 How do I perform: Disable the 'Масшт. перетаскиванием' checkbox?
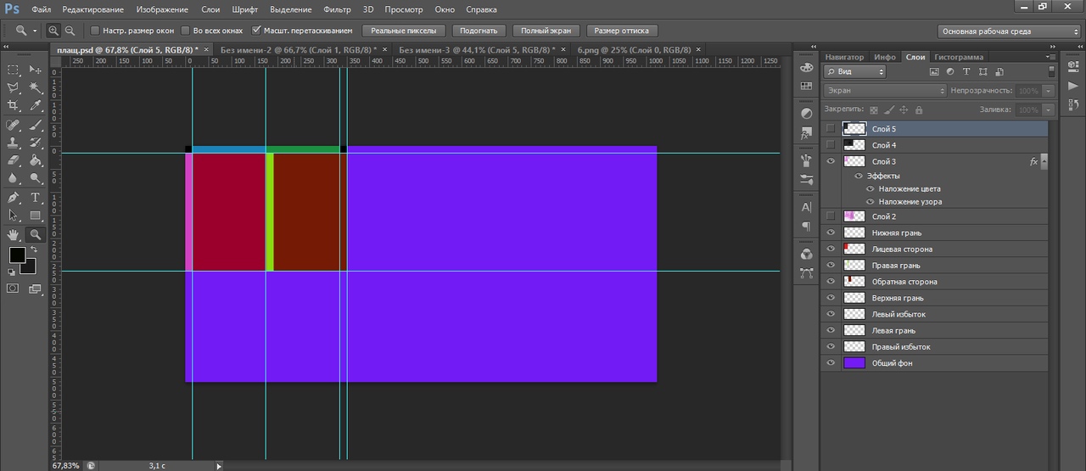(256, 31)
